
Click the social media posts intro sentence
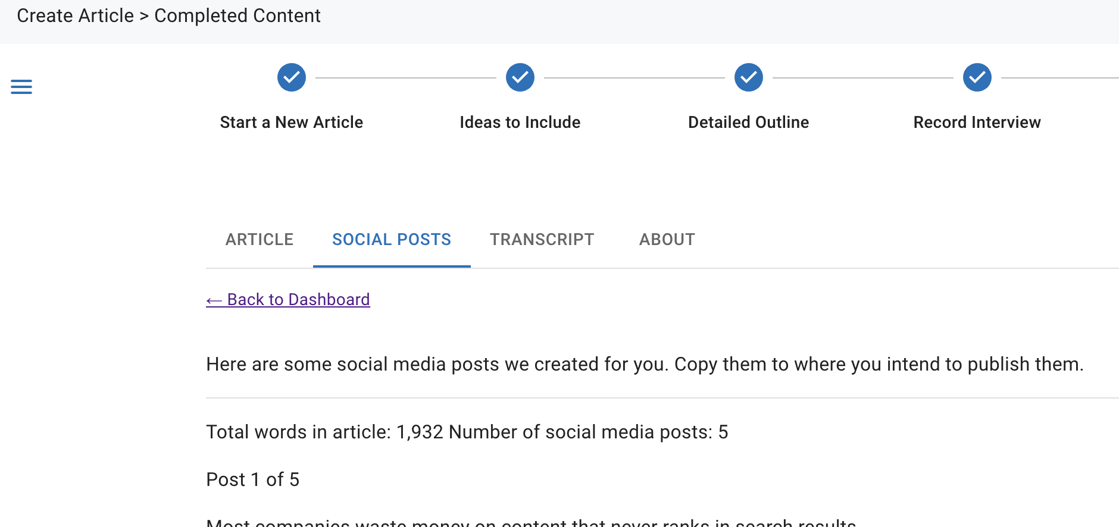coord(645,364)
